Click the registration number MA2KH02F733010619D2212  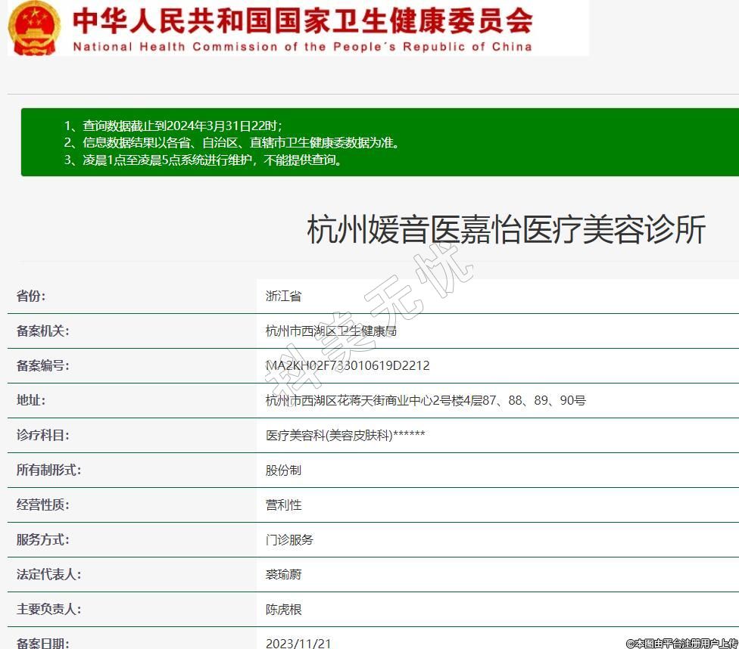point(348,365)
